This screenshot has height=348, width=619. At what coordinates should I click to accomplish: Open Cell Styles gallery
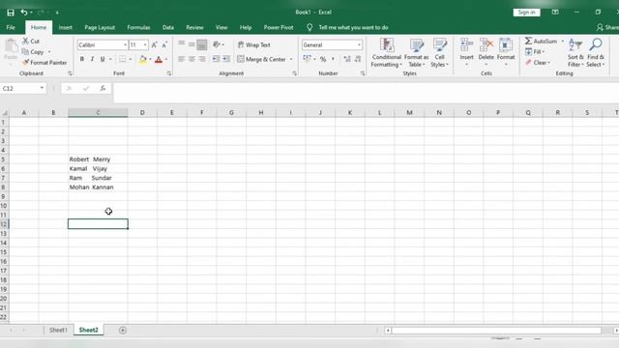pyautogui.click(x=439, y=53)
